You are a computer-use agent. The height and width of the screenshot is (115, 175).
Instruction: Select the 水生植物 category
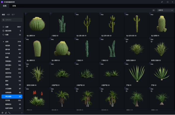[12, 89]
